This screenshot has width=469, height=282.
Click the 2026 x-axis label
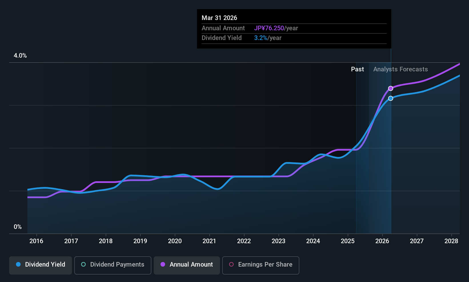382,241
